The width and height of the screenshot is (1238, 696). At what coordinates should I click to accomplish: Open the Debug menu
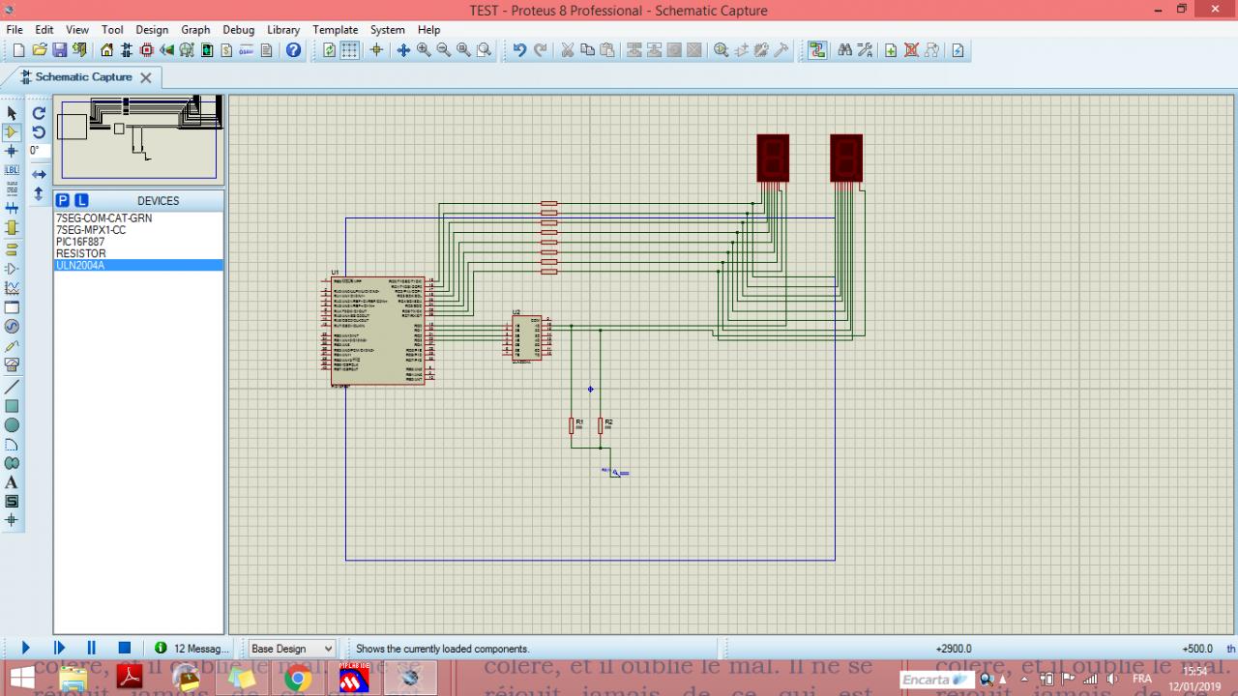point(238,30)
